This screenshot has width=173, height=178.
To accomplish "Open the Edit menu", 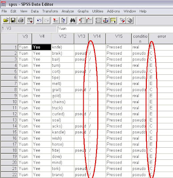I will [x=13, y=11].
